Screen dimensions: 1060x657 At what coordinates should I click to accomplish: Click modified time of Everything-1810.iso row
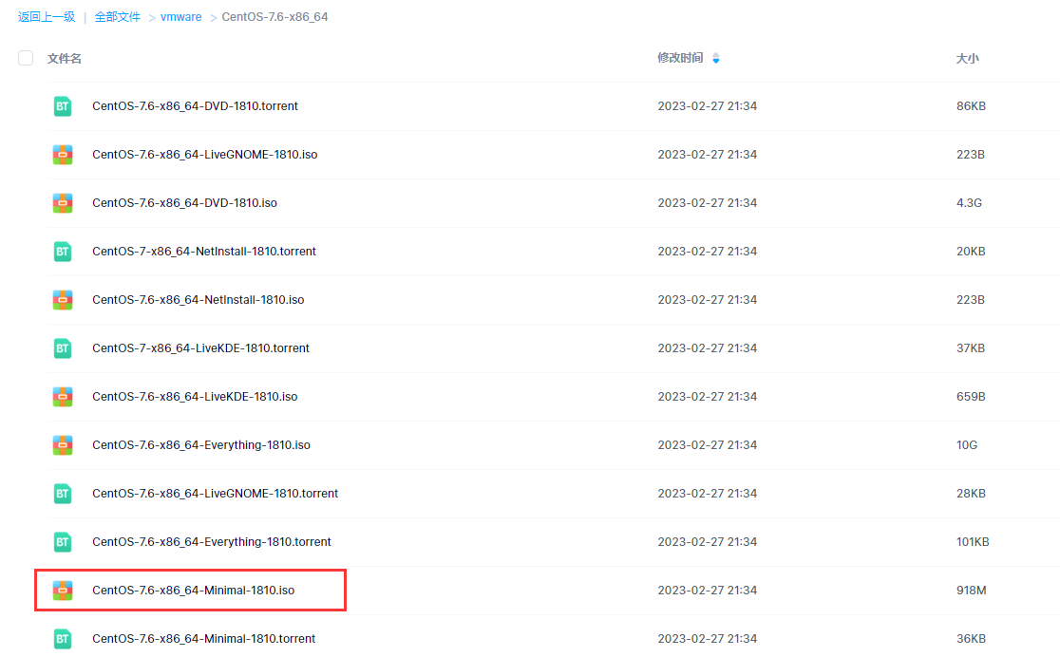pos(707,445)
